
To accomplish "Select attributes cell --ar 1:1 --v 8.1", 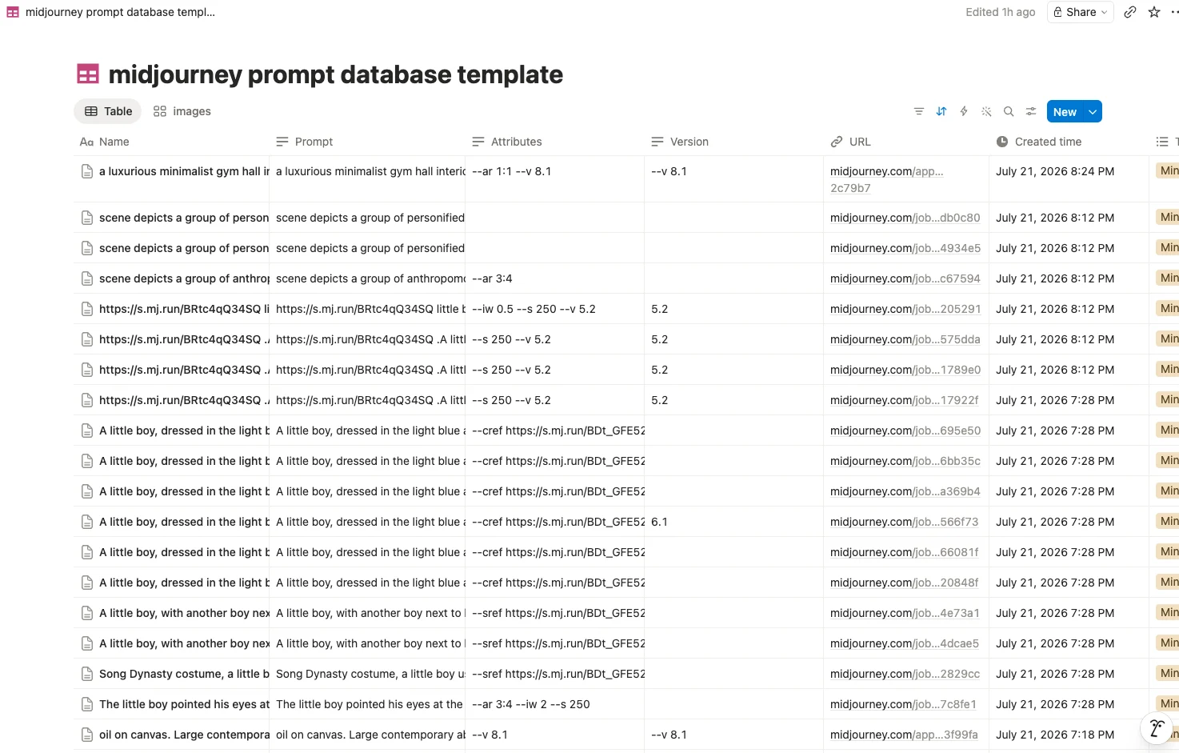I will pos(555,179).
